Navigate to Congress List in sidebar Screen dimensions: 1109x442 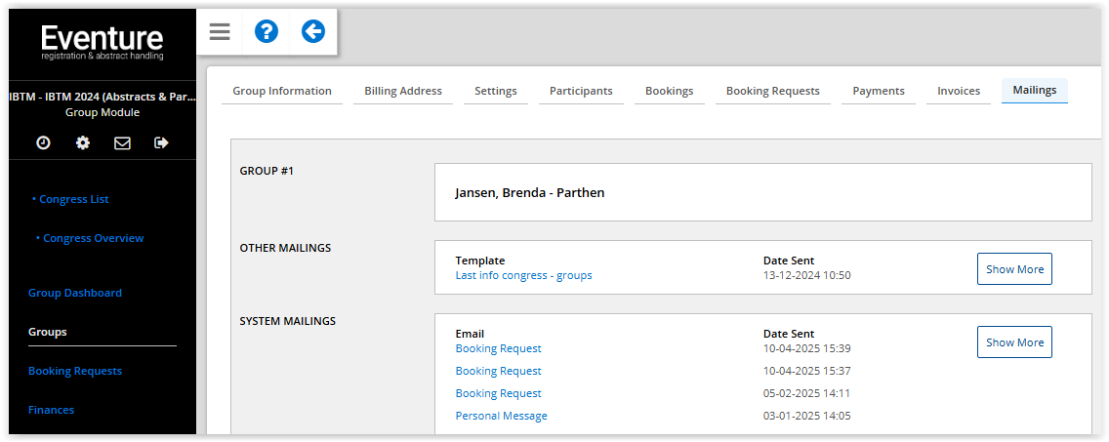point(74,199)
